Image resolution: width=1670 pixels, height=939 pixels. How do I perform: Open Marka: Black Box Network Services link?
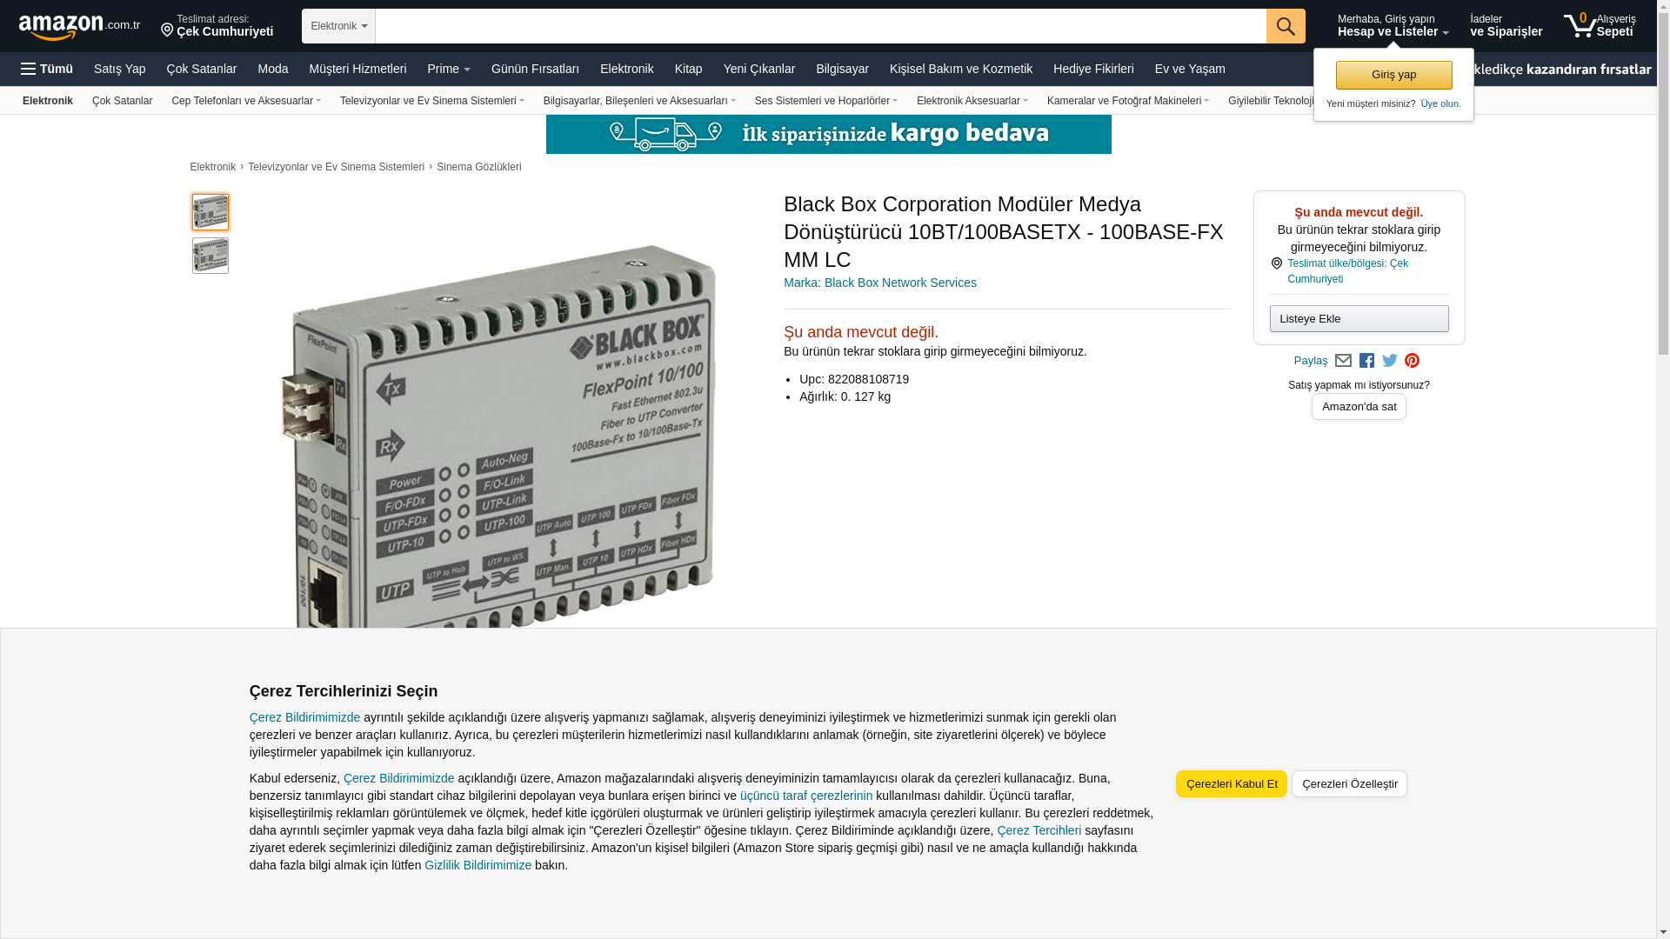(x=879, y=283)
